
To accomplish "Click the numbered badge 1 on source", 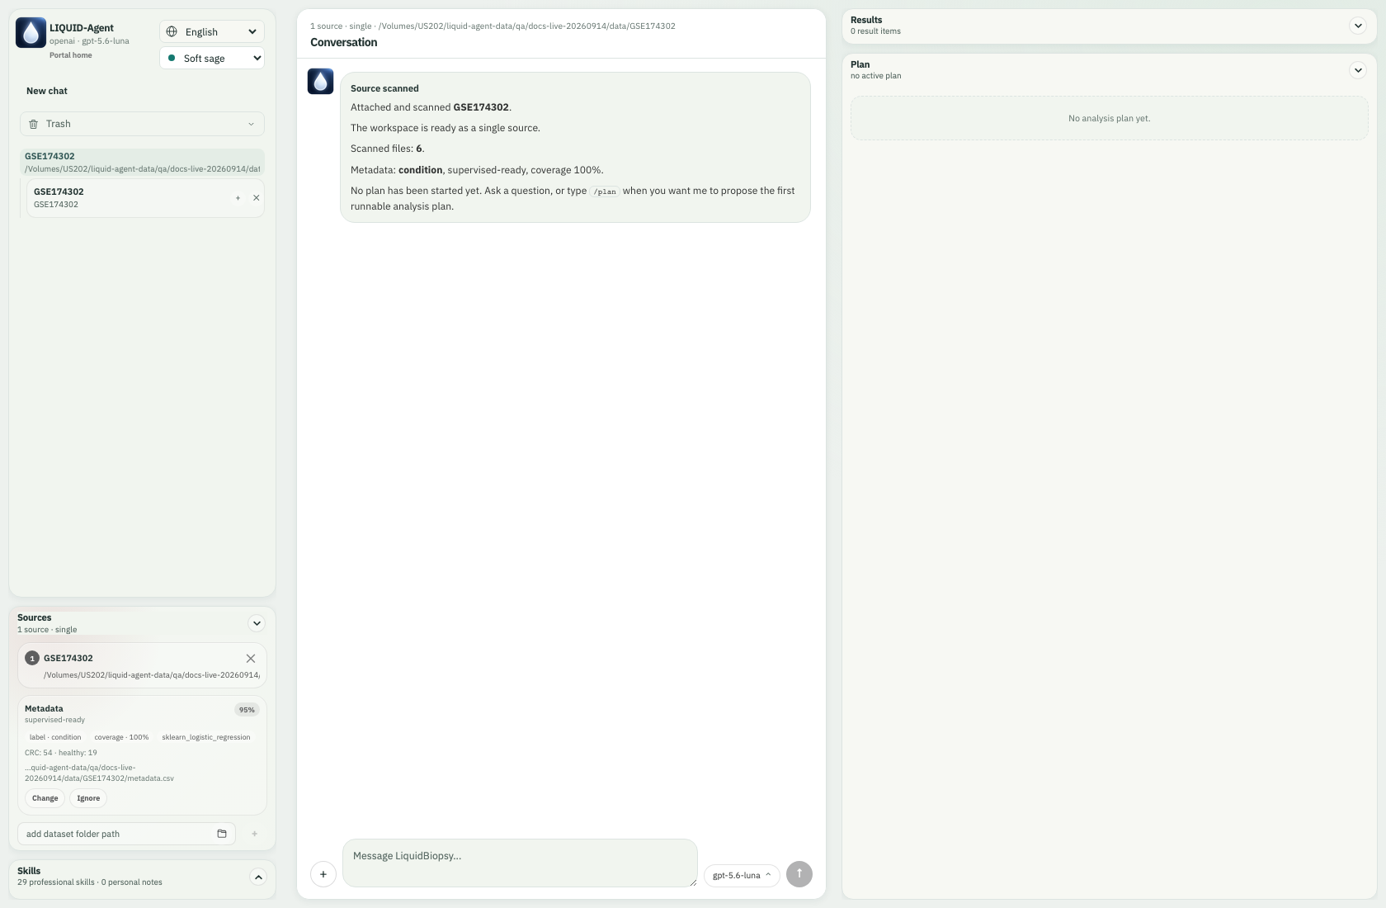I will [32, 658].
